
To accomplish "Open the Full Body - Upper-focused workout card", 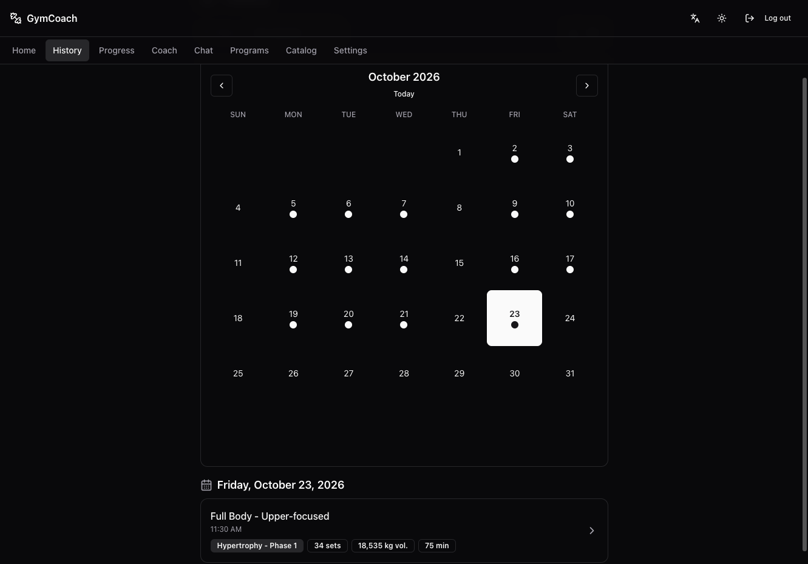I will click(x=404, y=531).
